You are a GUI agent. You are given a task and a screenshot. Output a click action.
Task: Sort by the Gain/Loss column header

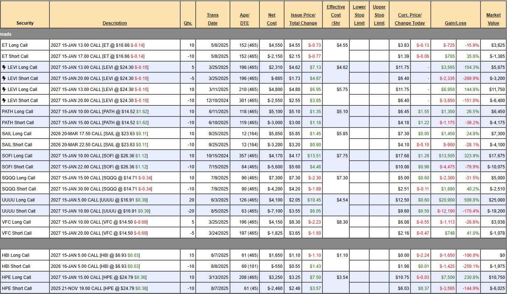[455, 23]
